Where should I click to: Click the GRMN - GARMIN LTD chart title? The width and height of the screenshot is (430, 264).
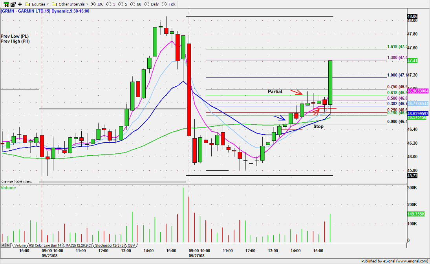(45, 11)
